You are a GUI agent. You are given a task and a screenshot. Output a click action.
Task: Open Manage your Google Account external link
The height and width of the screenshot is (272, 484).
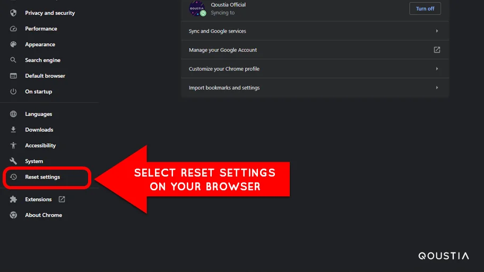(437, 50)
